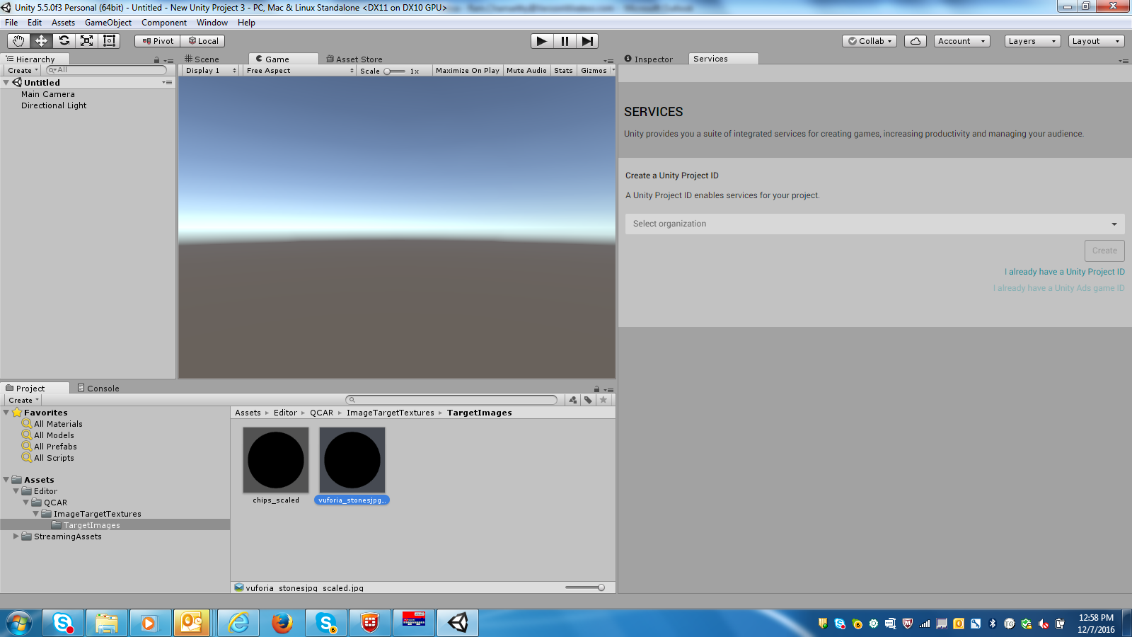Collapse the Favorites group
This screenshot has width=1132, height=637.
tap(6, 413)
